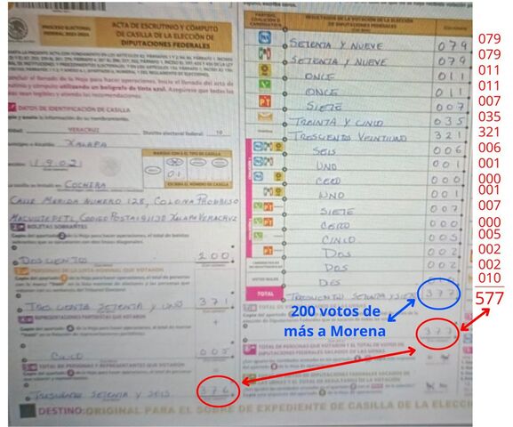Click 'Siete' in the PT row

pyautogui.click(x=324, y=107)
